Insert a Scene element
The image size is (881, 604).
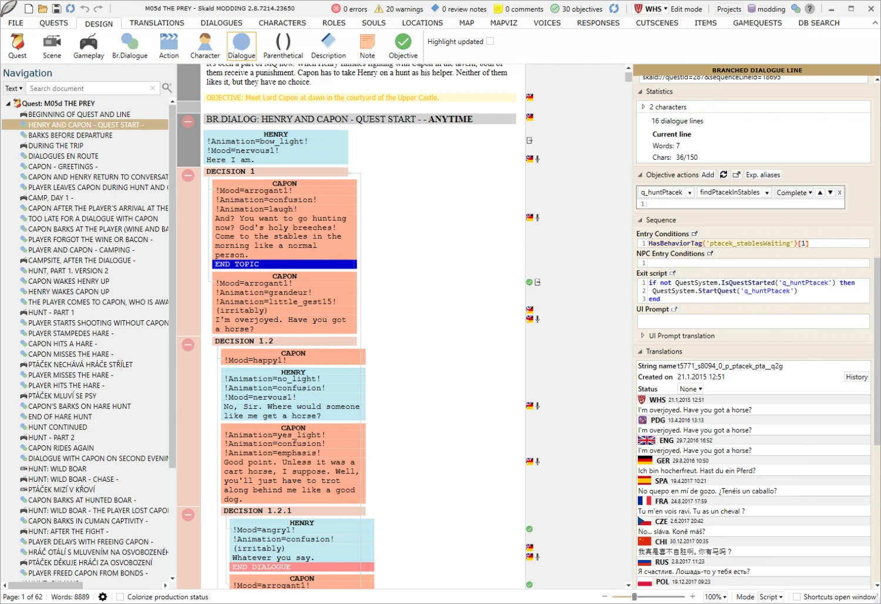click(x=52, y=46)
